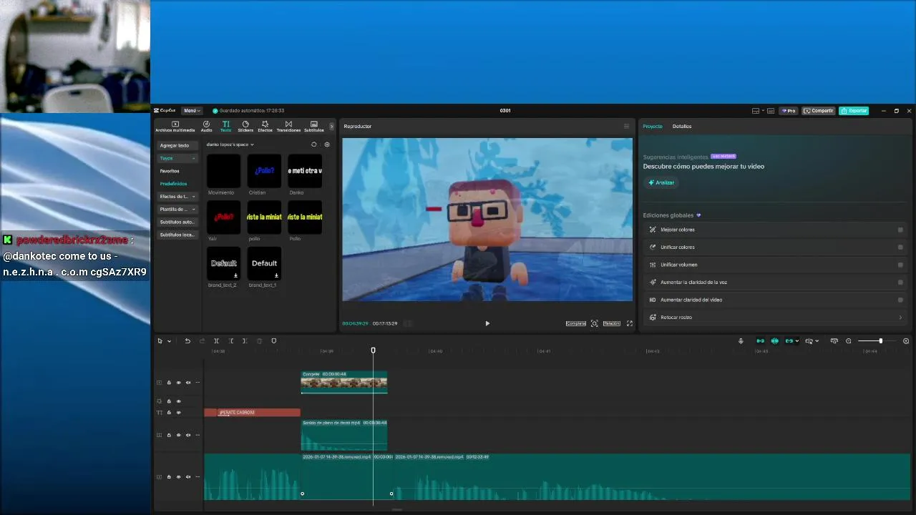Open the Menú dropdown
The height and width of the screenshot is (515, 916).
pyautogui.click(x=191, y=111)
